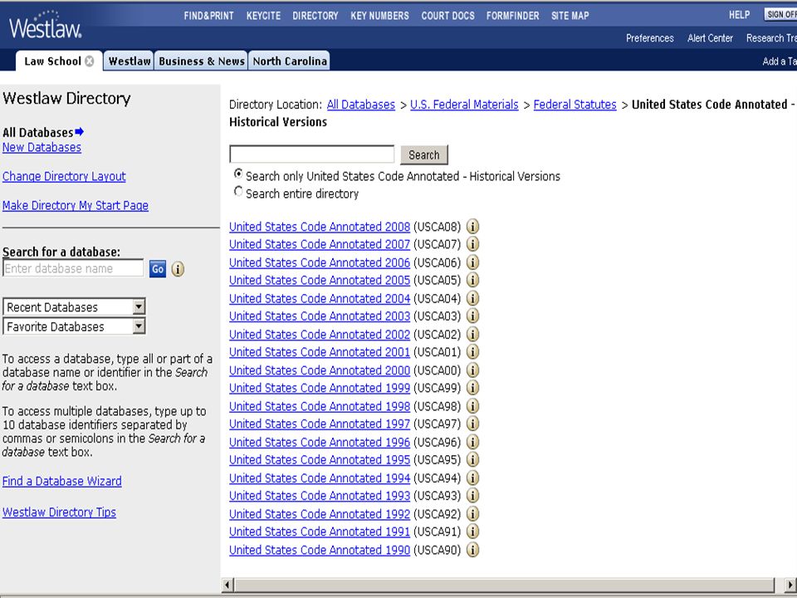Screen dimensions: 797x598
Task: Open Westlaw Directory Tips link
Action: [59, 512]
